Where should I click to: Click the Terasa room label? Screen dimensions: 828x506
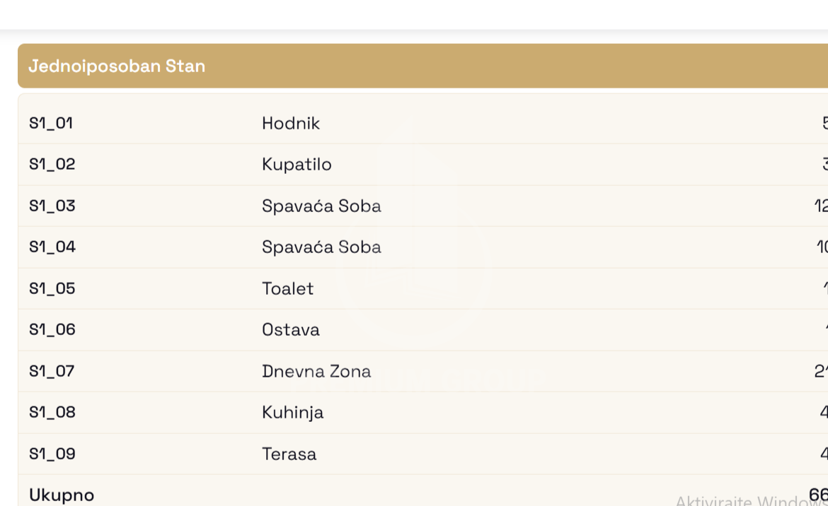click(x=289, y=454)
